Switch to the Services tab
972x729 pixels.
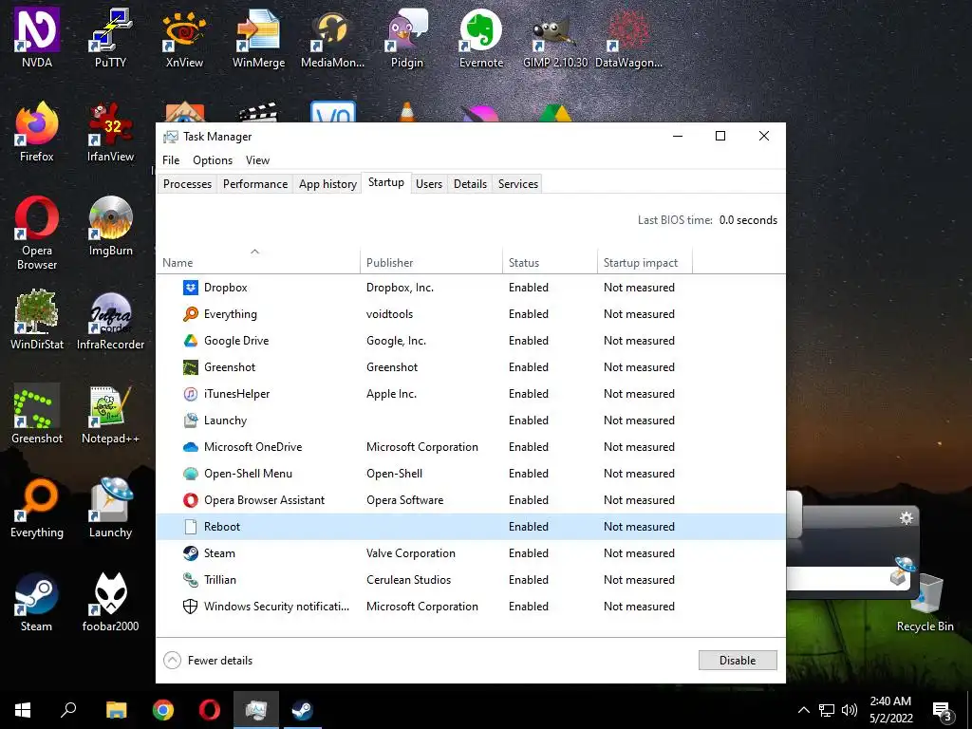[518, 184]
